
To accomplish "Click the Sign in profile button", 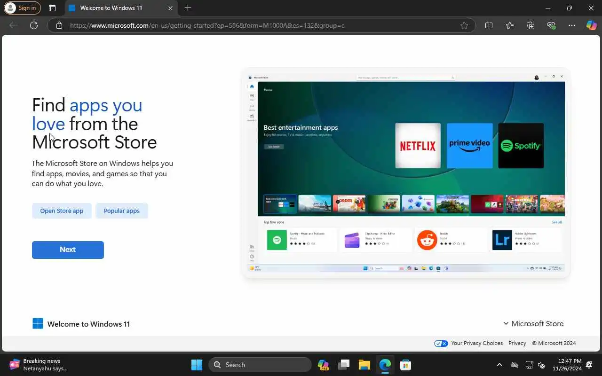I will [x=22, y=8].
